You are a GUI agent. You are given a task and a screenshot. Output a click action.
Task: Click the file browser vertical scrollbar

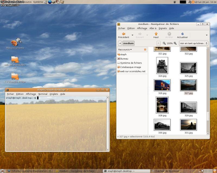tap(208, 116)
